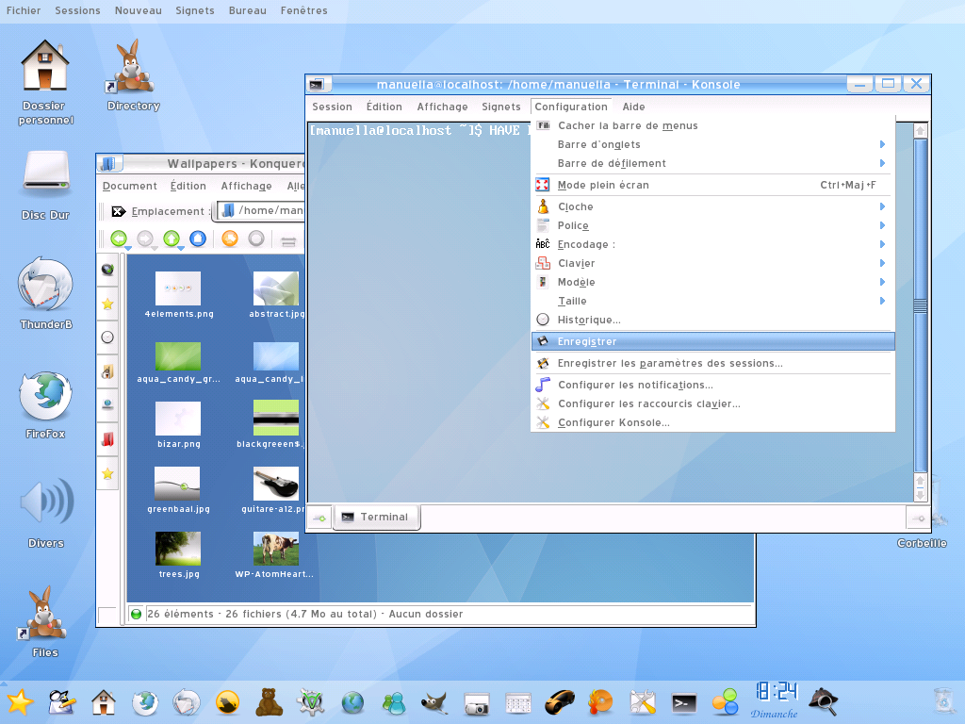Open the Signets menu in Konsole

click(501, 107)
